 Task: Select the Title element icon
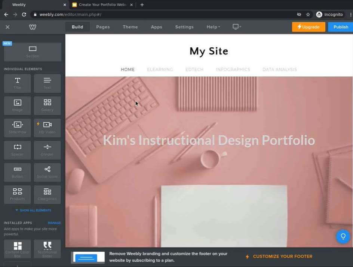[x=17, y=83]
